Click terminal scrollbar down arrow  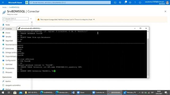148,77
